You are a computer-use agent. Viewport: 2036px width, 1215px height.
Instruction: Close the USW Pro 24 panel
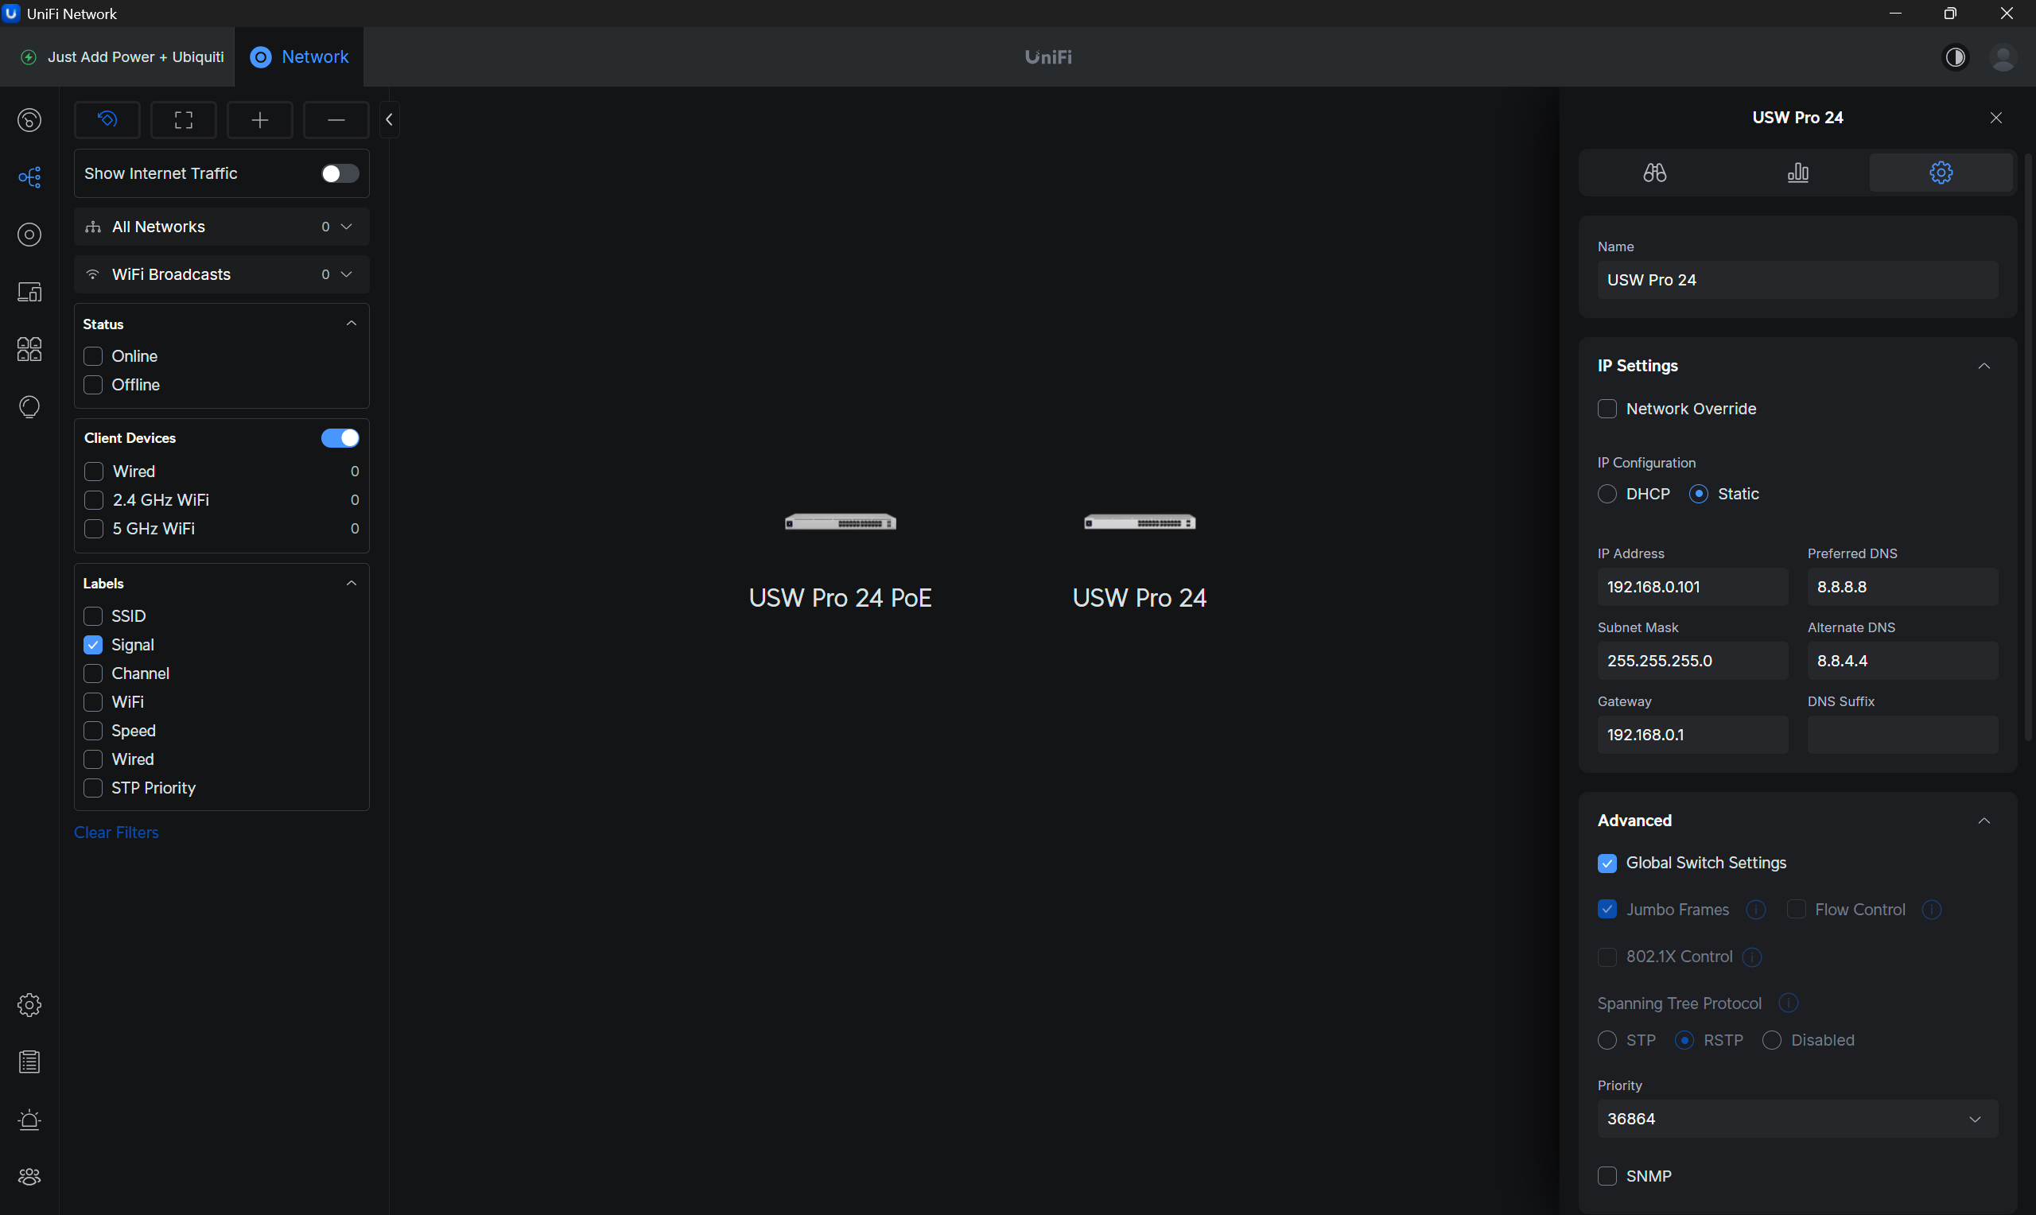click(x=1995, y=118)
